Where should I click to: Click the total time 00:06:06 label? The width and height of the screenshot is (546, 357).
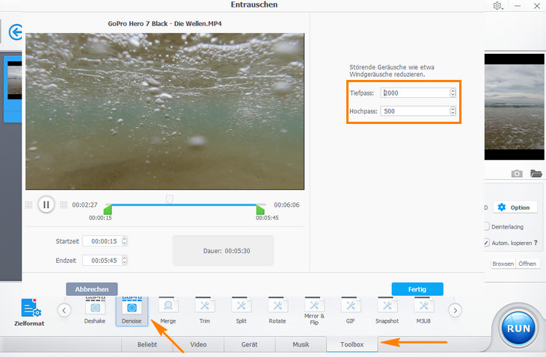[x=286, y=205]
